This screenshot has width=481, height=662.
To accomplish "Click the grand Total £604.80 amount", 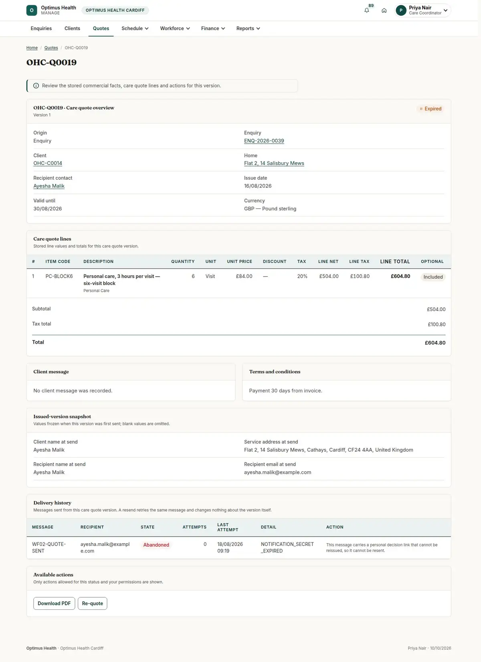I will pos(435,343).
